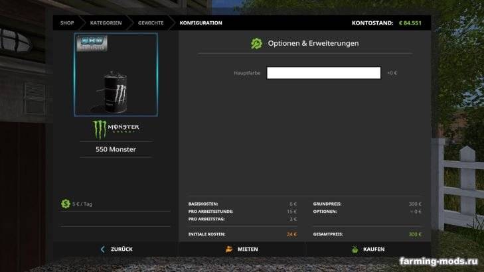This screenshot has height=272, width=484.
Task: Click the Optionen & Erweiterungen heading
Action: pos(313,43)
